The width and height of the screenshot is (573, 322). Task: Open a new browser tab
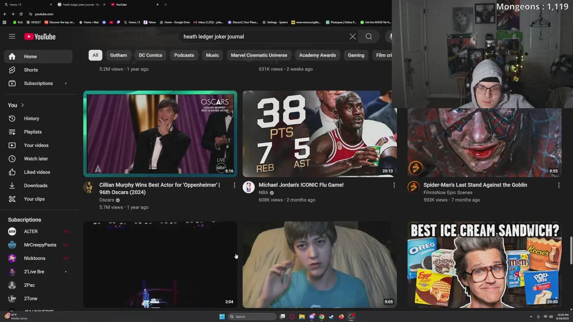[165, 4]
